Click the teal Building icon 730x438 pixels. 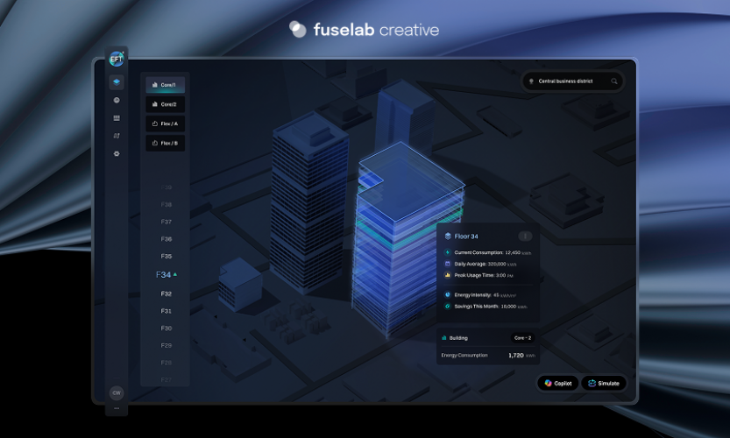tap(444, 338)
